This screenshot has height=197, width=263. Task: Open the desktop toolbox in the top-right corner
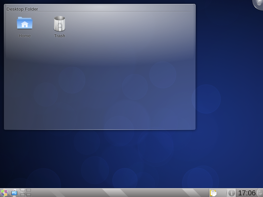(x=259, y=4)
